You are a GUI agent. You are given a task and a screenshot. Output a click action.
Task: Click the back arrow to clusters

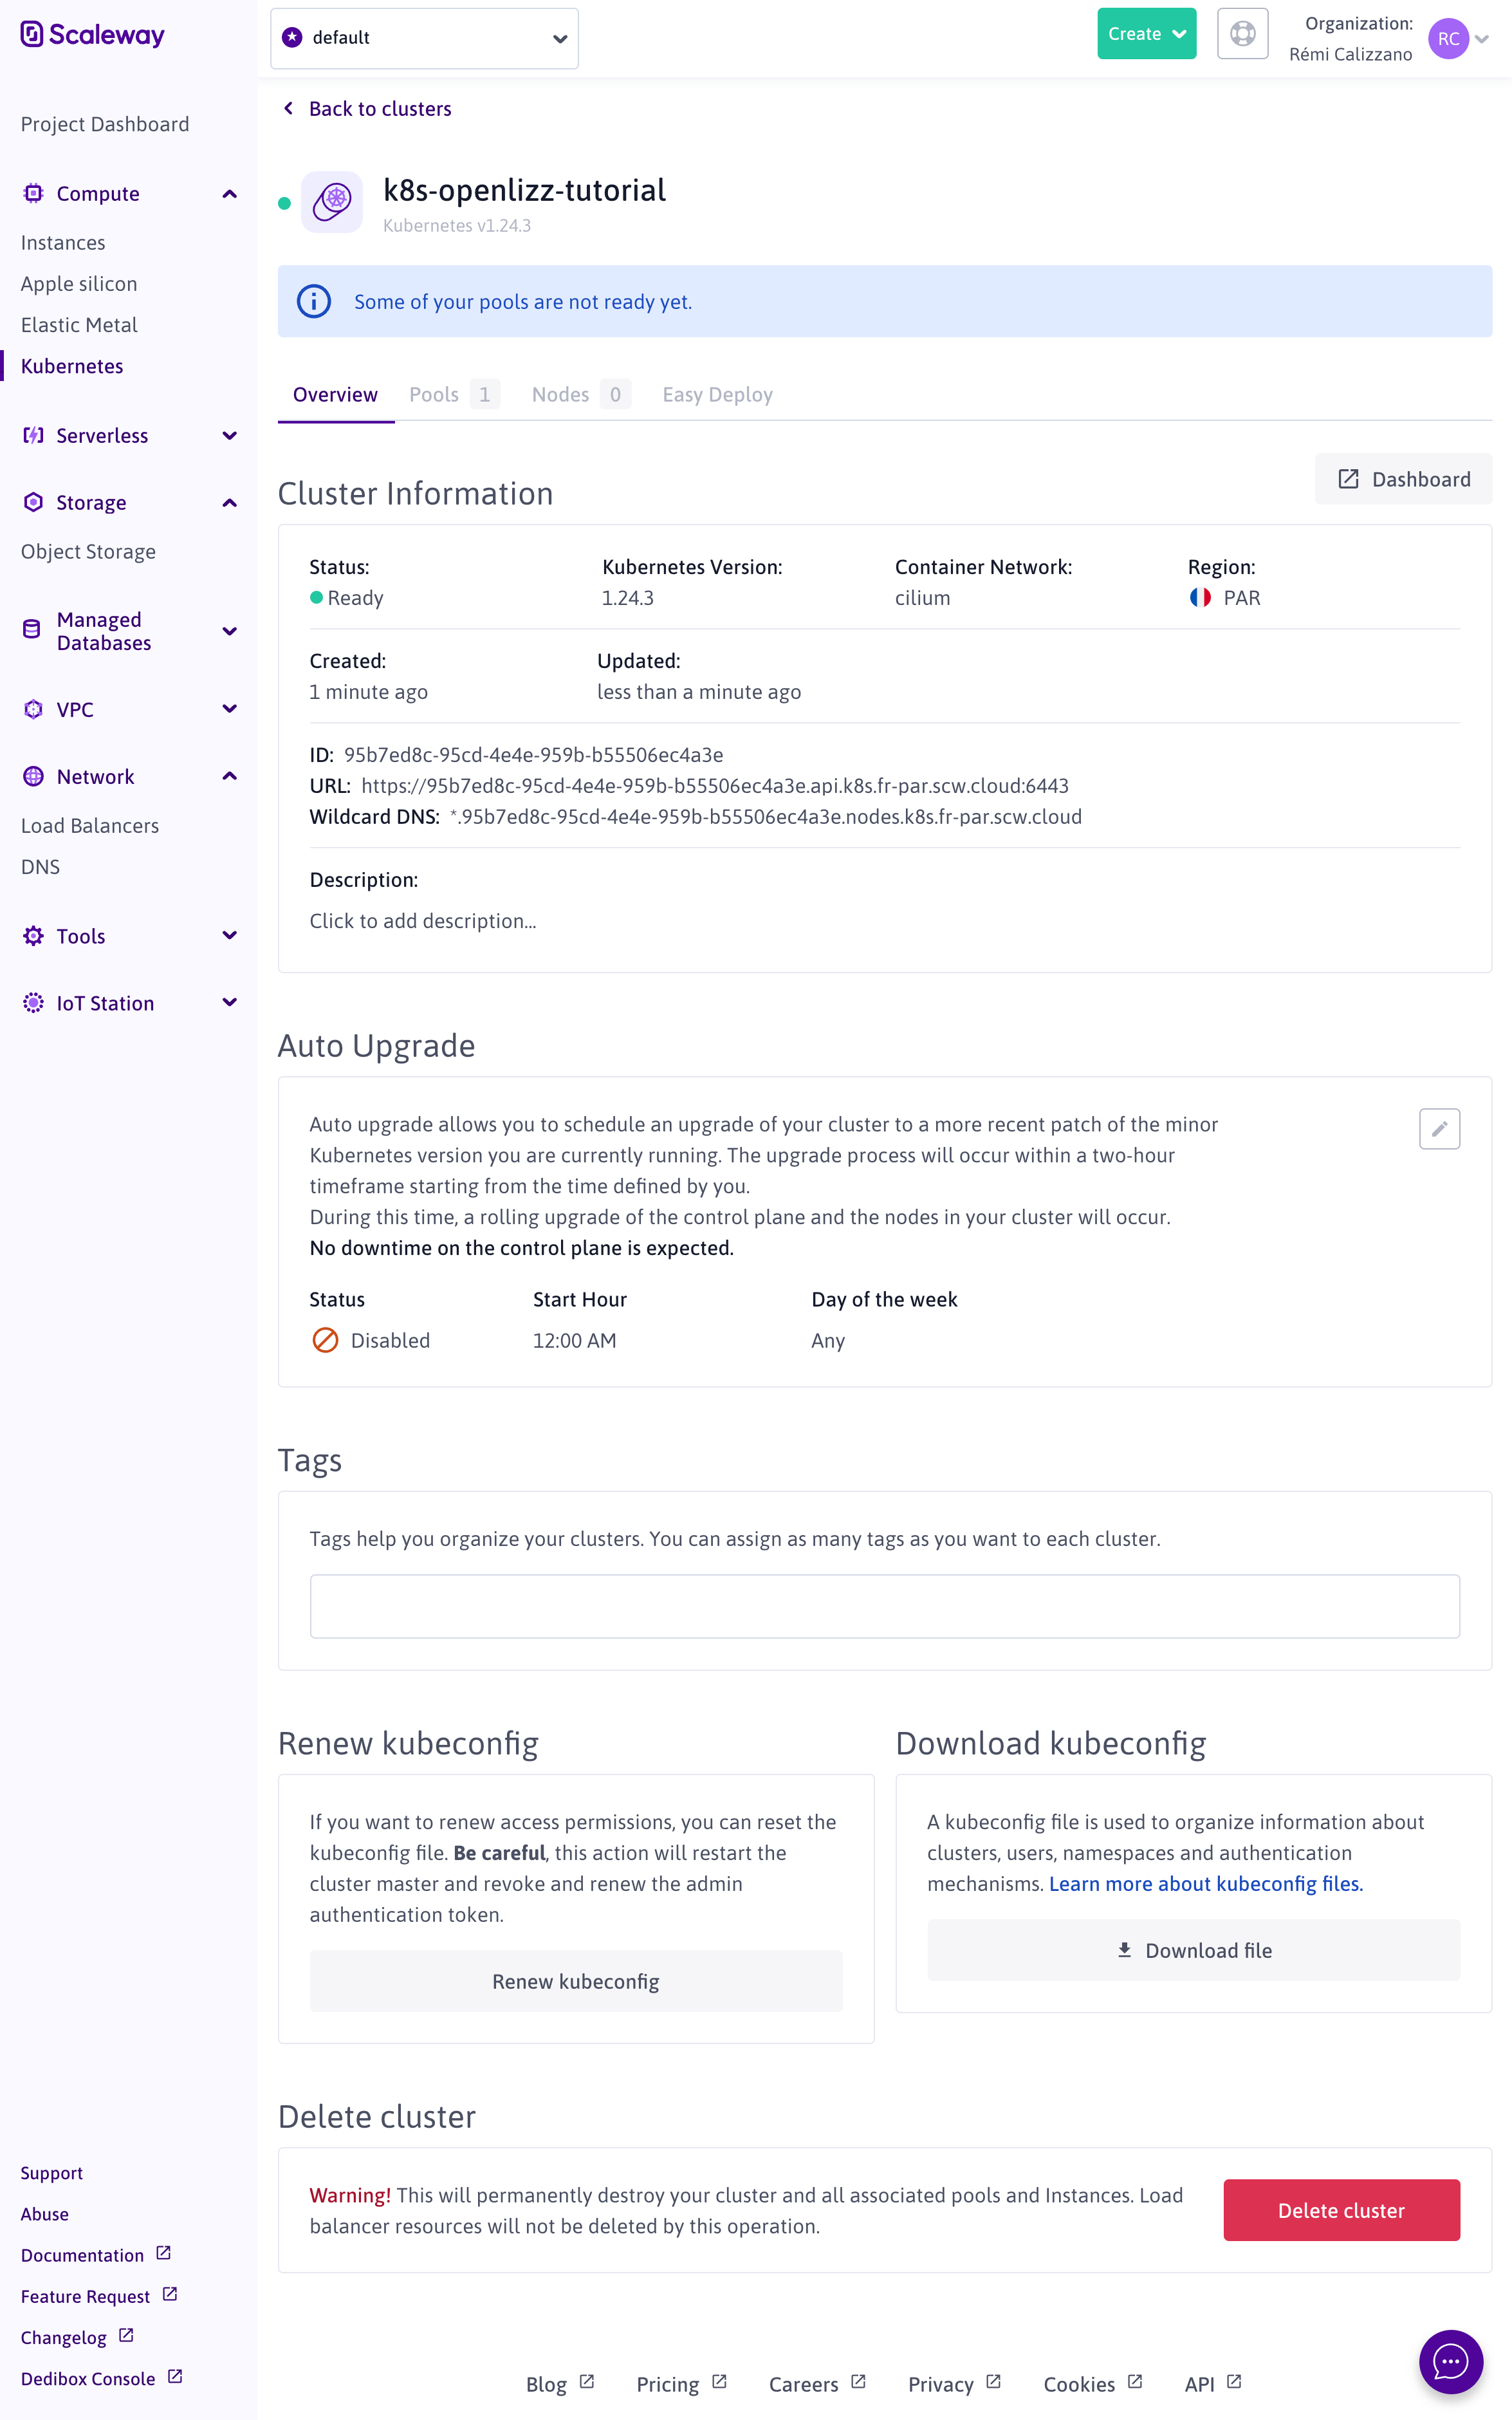[289, 108]
